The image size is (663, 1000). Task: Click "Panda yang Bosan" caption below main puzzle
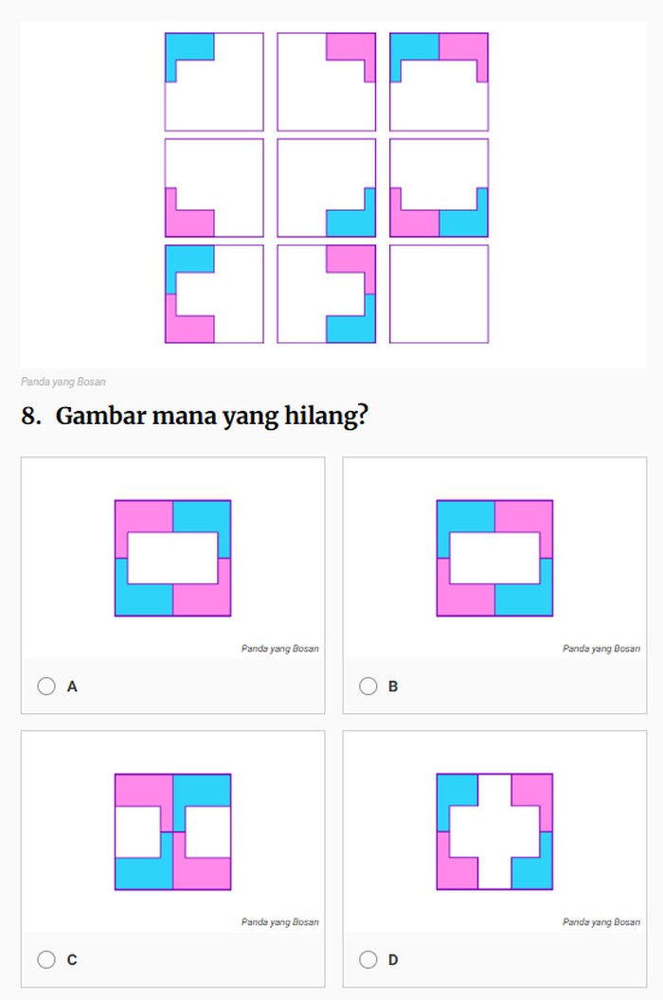[63, 382]
